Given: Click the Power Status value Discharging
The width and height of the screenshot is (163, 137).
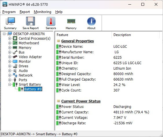Looking at the screenshot, I should [x=122, y=107].
